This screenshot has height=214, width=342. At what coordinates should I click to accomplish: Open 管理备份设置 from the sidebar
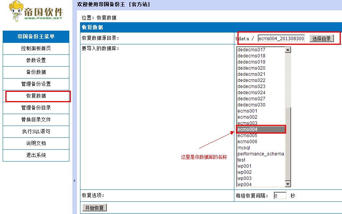[x=36, y=84]
